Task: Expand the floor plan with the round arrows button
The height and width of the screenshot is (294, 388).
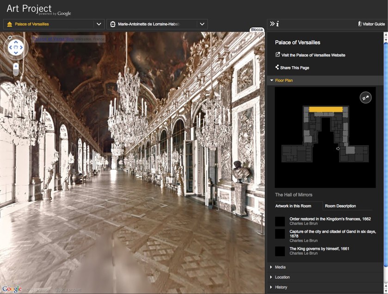Action: click(365, 98)
